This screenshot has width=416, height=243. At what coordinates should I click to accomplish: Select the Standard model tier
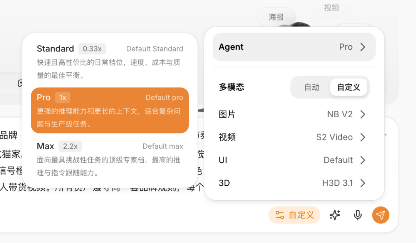(110, 62)
